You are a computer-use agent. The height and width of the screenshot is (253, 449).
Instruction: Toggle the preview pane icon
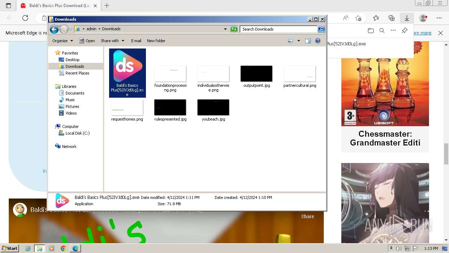pyautogui.click(x=308, y=41)
